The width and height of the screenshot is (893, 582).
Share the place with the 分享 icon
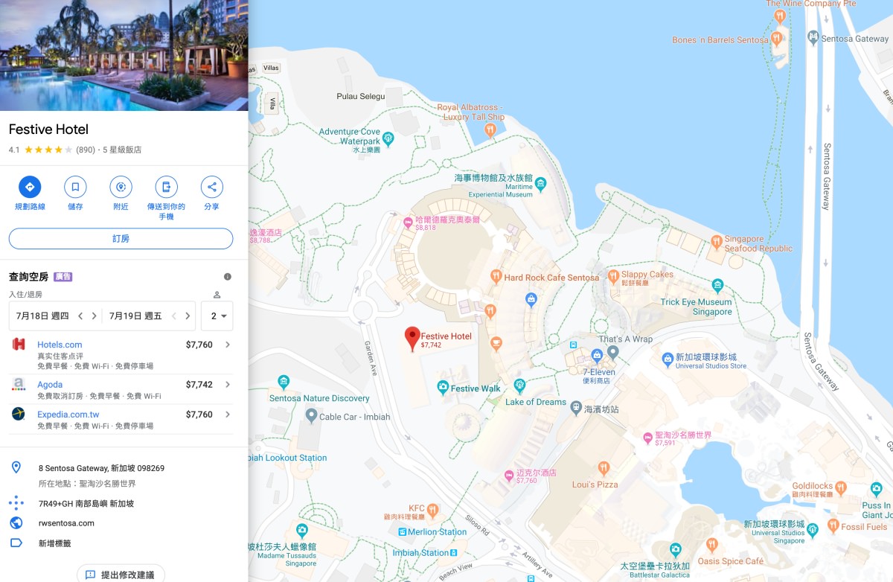(x=212, y=187)
